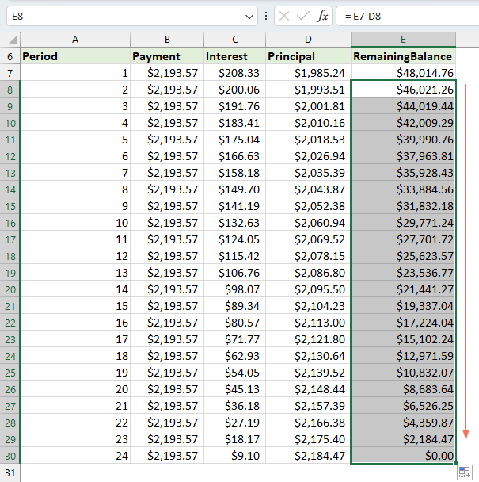Click the Insert Function fx icon

(322, 16)
